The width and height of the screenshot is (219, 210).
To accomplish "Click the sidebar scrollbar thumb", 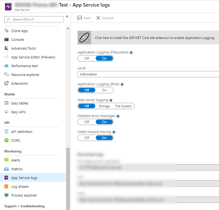I will (68, 179).
